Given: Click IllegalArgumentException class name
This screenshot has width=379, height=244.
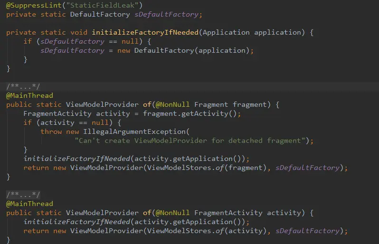Looking at the screenshot, I should tap(134, 131).
